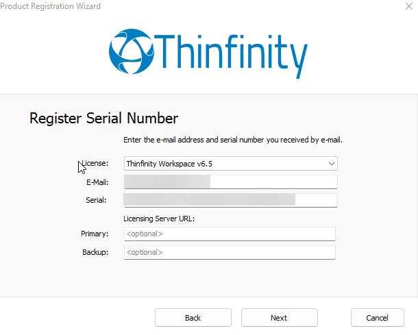This screenshot has width=418, height=335.
Task: Click into the Serial number field
Action: click(x=230, y=200)
